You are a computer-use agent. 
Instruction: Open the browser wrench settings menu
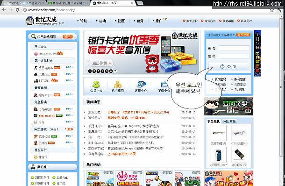[279, 10]
